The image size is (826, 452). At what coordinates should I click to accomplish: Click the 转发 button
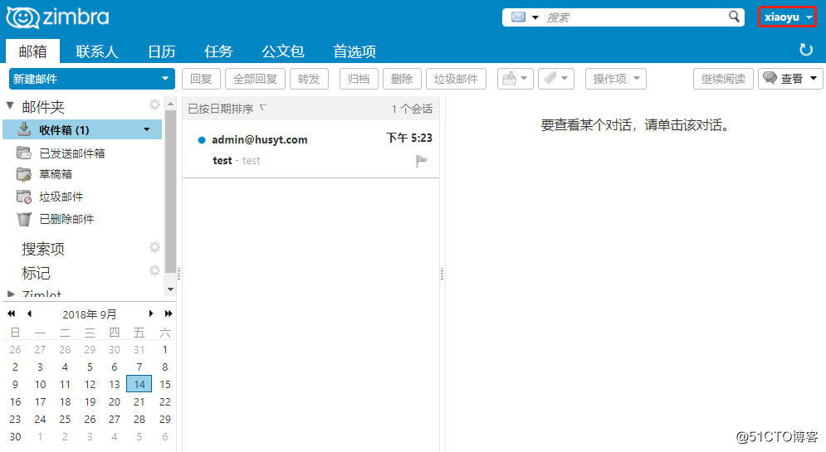(309, 79)
